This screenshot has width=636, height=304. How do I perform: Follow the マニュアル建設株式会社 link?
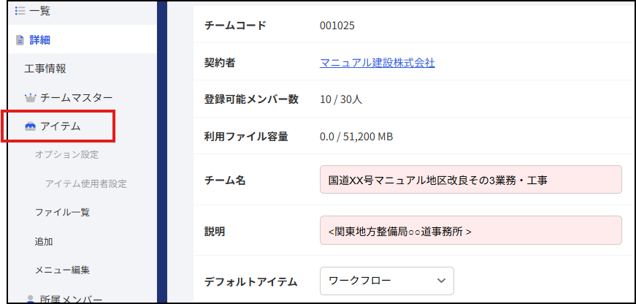click(x=378, y=63)
